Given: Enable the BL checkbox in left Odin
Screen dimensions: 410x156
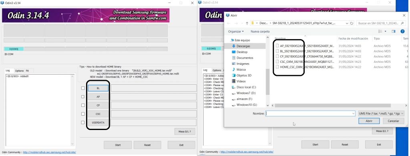Looking at the screenshot, I should 83,88.
